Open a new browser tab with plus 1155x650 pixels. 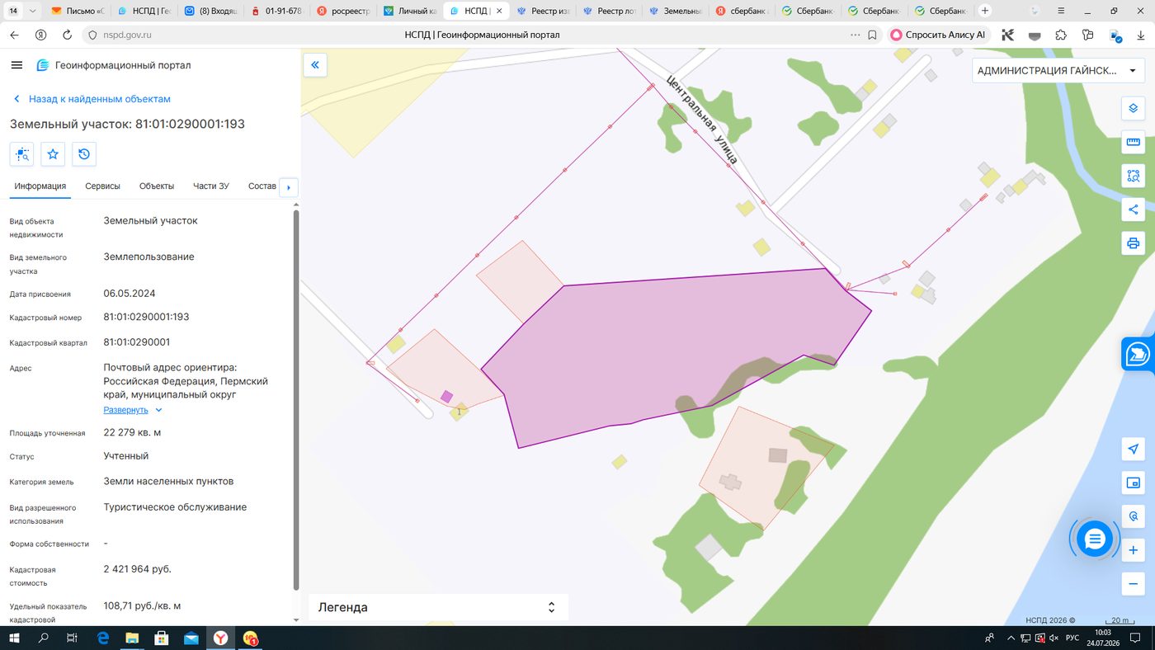tap(984, 12)
